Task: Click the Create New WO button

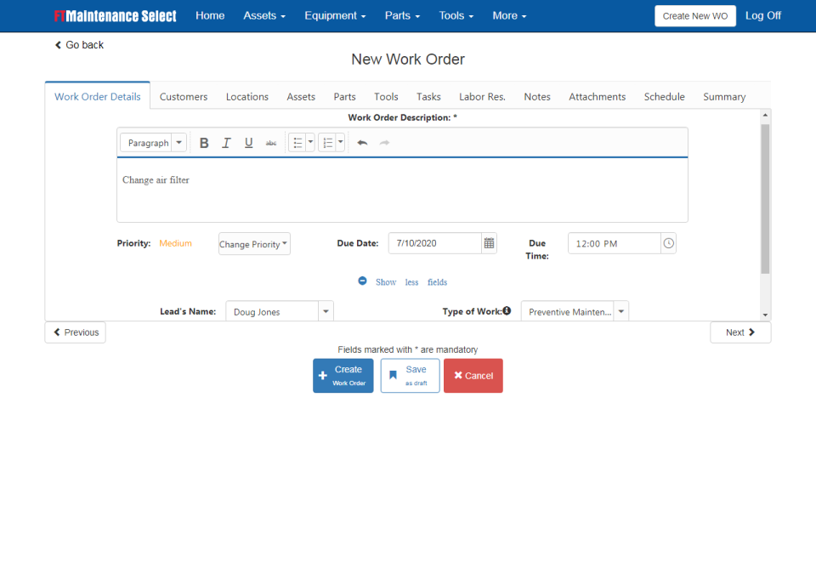Action: coord(695,16)
